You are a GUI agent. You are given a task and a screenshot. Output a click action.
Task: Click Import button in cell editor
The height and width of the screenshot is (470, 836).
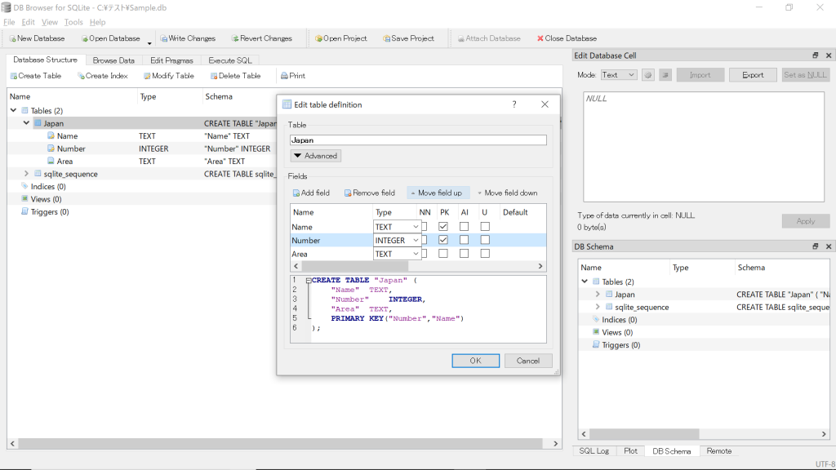700,75
